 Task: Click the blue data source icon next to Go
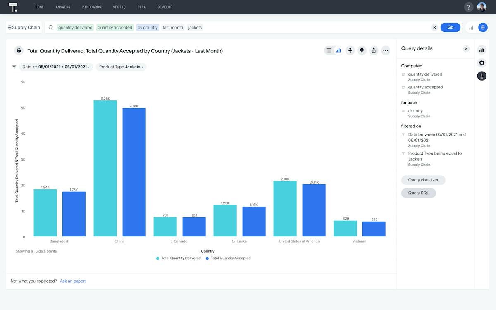[483, 28]
